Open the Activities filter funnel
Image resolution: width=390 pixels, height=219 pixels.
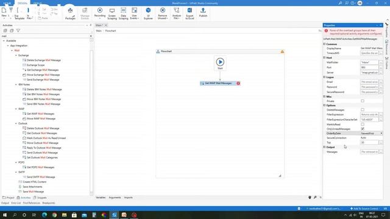pyautogui.click(x=18, y=30)
